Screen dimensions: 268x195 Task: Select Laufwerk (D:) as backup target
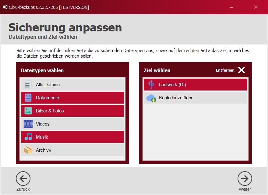pyautogui.click(x=196, y=84)
